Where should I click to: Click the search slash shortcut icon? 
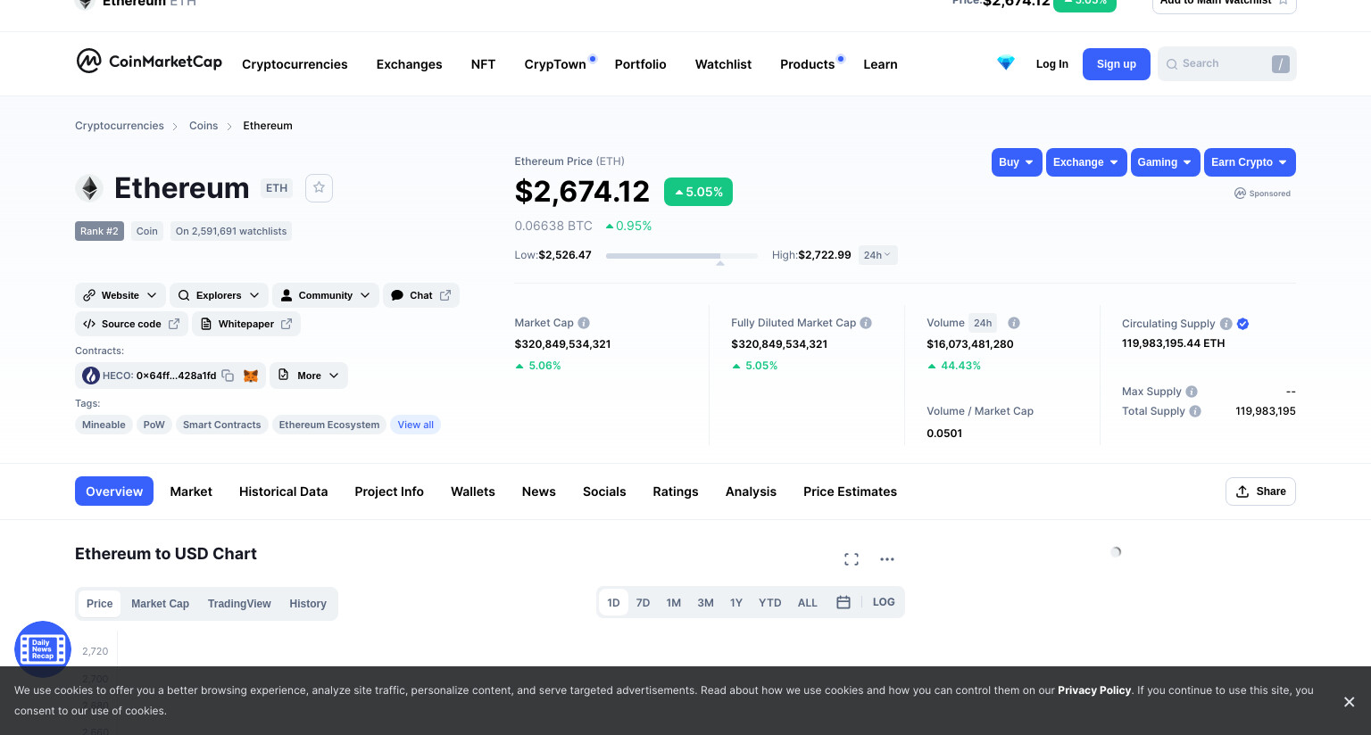1281,64
